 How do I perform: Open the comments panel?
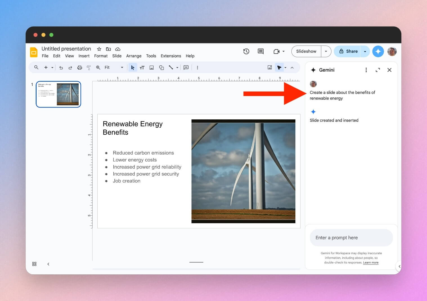[x=260, y=51]
